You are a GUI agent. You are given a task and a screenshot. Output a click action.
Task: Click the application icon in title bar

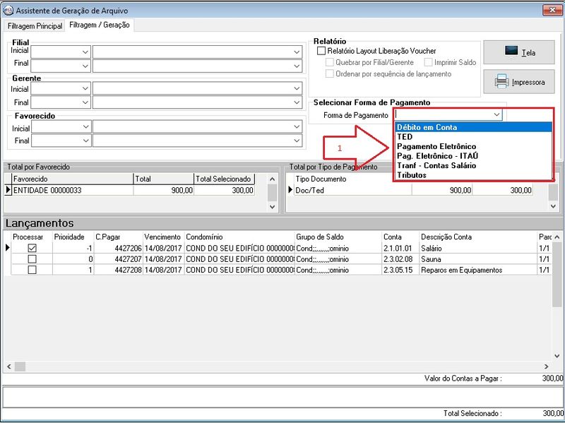pos(8,11)
